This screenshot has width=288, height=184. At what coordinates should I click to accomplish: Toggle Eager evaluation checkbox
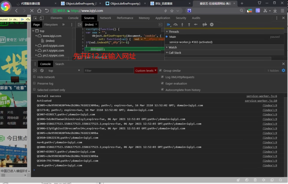coord(162,83)
